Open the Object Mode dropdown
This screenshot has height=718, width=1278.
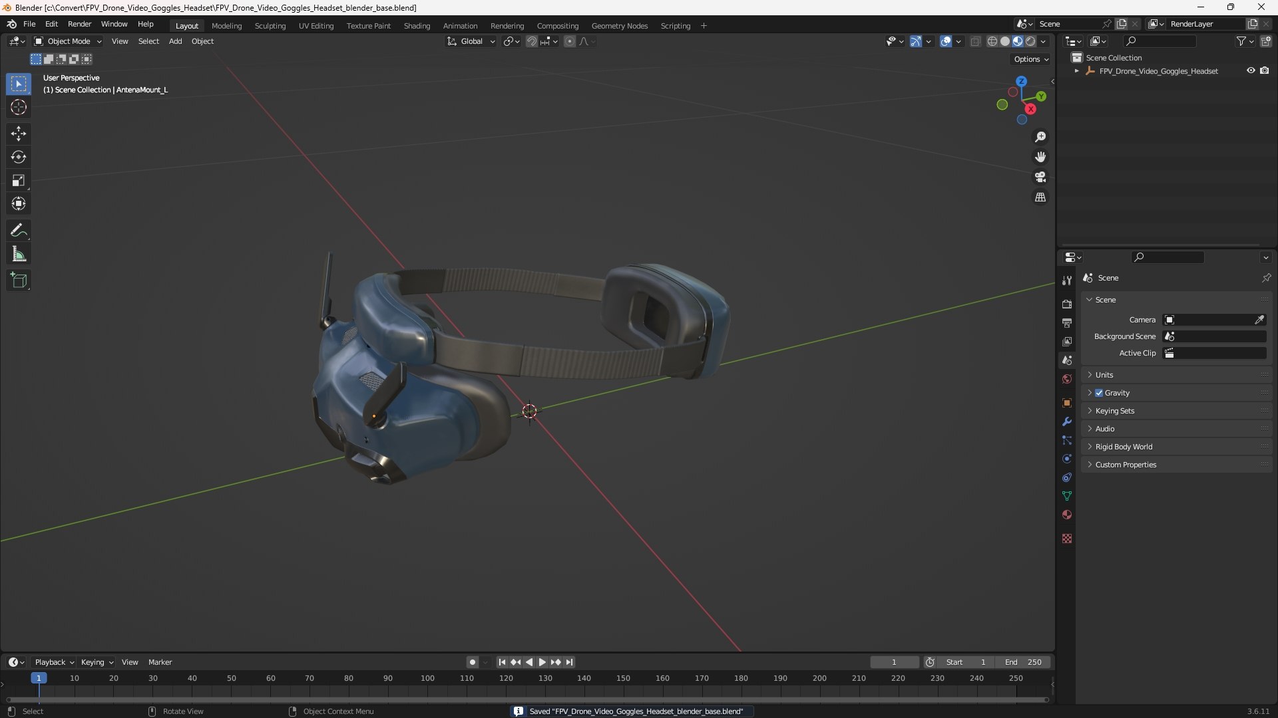pos(68,41)
